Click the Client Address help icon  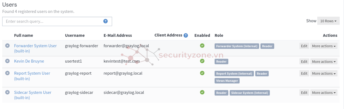tap(186, 35)
